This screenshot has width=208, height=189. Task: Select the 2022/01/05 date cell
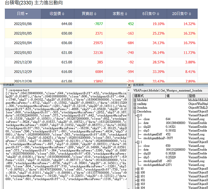point(23,33)
